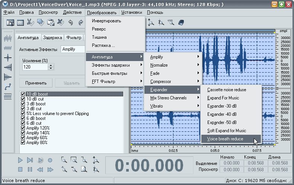This screenshot has width=294, height=185.
Task: Click the bottom-panel vertical zoom-out magnifier icon
Action: pos(96,169)
